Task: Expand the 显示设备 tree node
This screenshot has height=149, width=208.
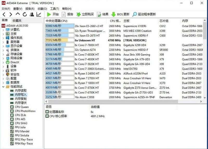Action: pyautogui.click(x=3, y=46)
